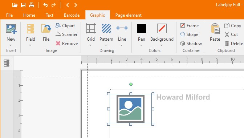Click the Howard Milford text element
The height and width of the screenshot is (138, 244).
tap(183, 97)
